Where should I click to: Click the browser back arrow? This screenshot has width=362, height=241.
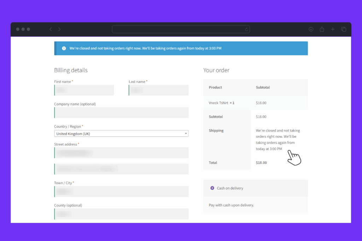coord(51,29)
